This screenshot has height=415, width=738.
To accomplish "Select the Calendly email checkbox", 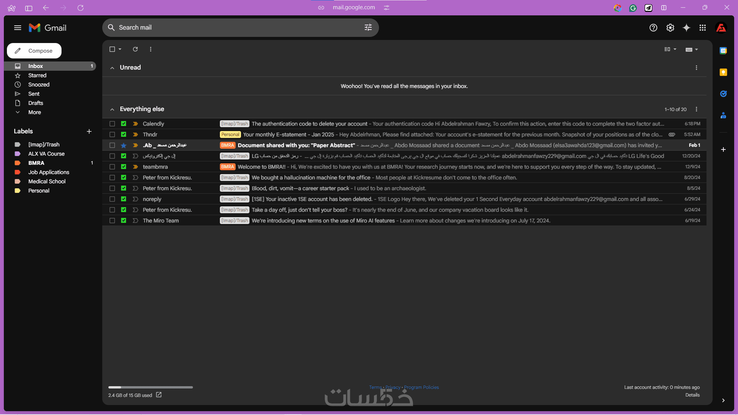I will tap(112, 124).
